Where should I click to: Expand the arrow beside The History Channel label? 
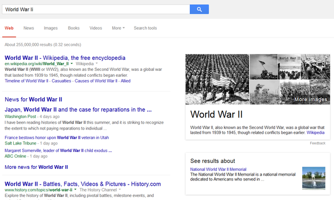[120, 189]
